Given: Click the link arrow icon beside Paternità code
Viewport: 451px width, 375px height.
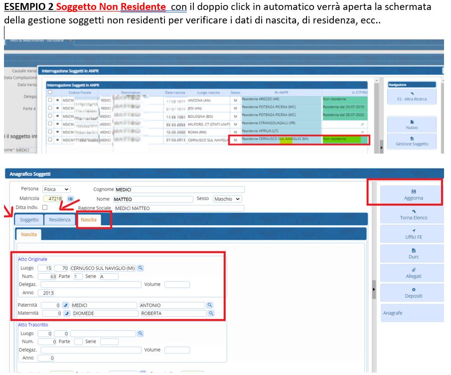Looking at the screenshot, I should click(65, 305).
